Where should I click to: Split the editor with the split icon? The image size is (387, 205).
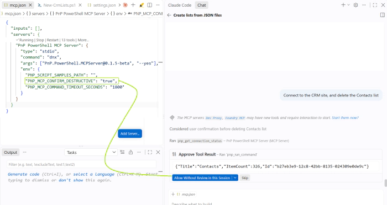point(150,5)
